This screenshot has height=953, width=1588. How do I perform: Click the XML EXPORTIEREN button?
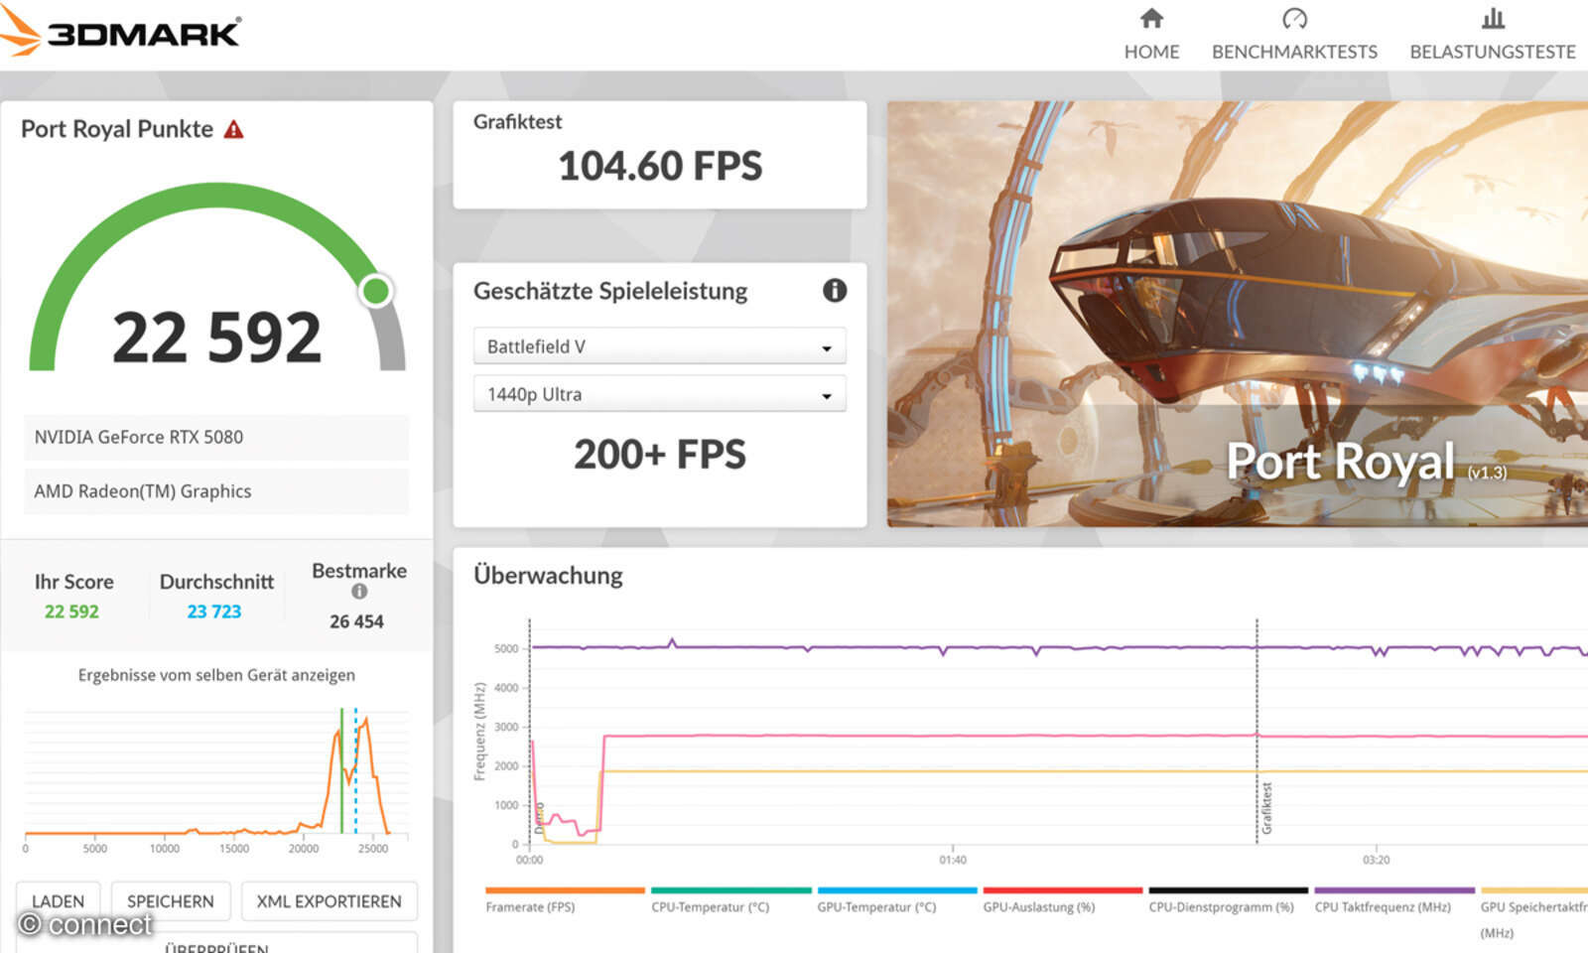[330, 900]
